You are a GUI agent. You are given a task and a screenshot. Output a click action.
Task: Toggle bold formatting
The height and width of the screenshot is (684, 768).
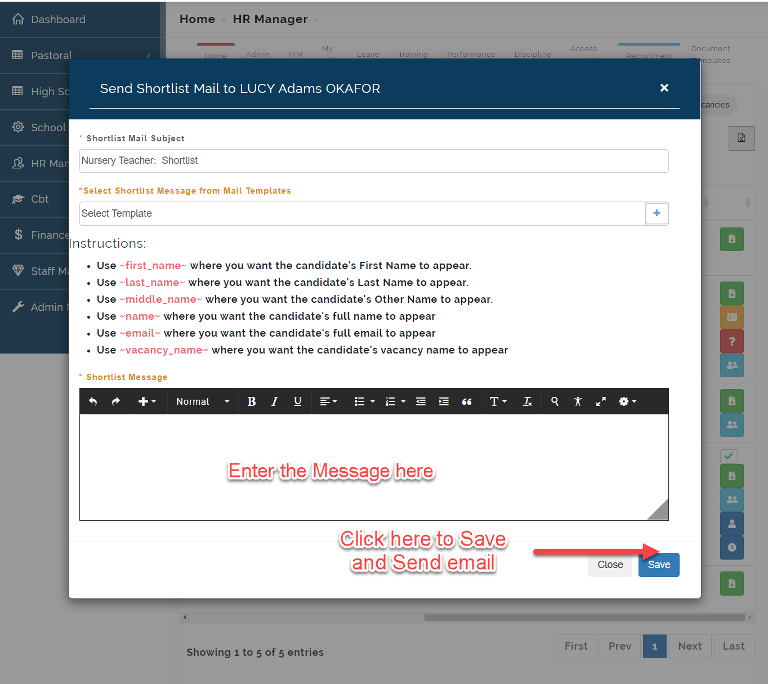point(252,401)
